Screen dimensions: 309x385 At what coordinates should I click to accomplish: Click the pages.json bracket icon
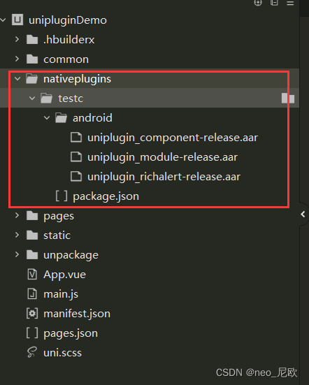point(32,333)
